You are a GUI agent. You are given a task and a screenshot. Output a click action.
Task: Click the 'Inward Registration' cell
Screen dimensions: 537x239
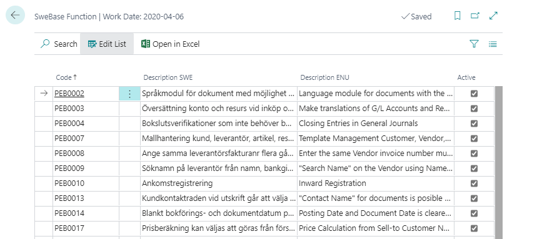pyautogui.click(x=376, y=183)
